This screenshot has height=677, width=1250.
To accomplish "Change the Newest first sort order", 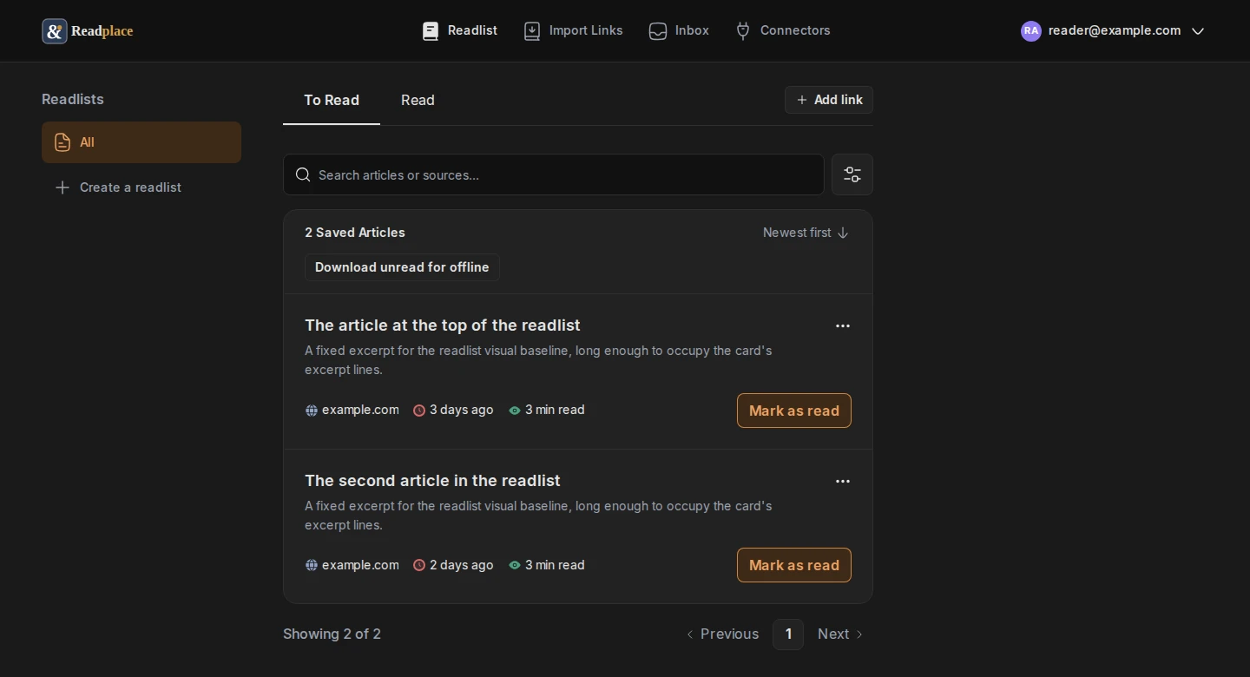I will 806,233.
